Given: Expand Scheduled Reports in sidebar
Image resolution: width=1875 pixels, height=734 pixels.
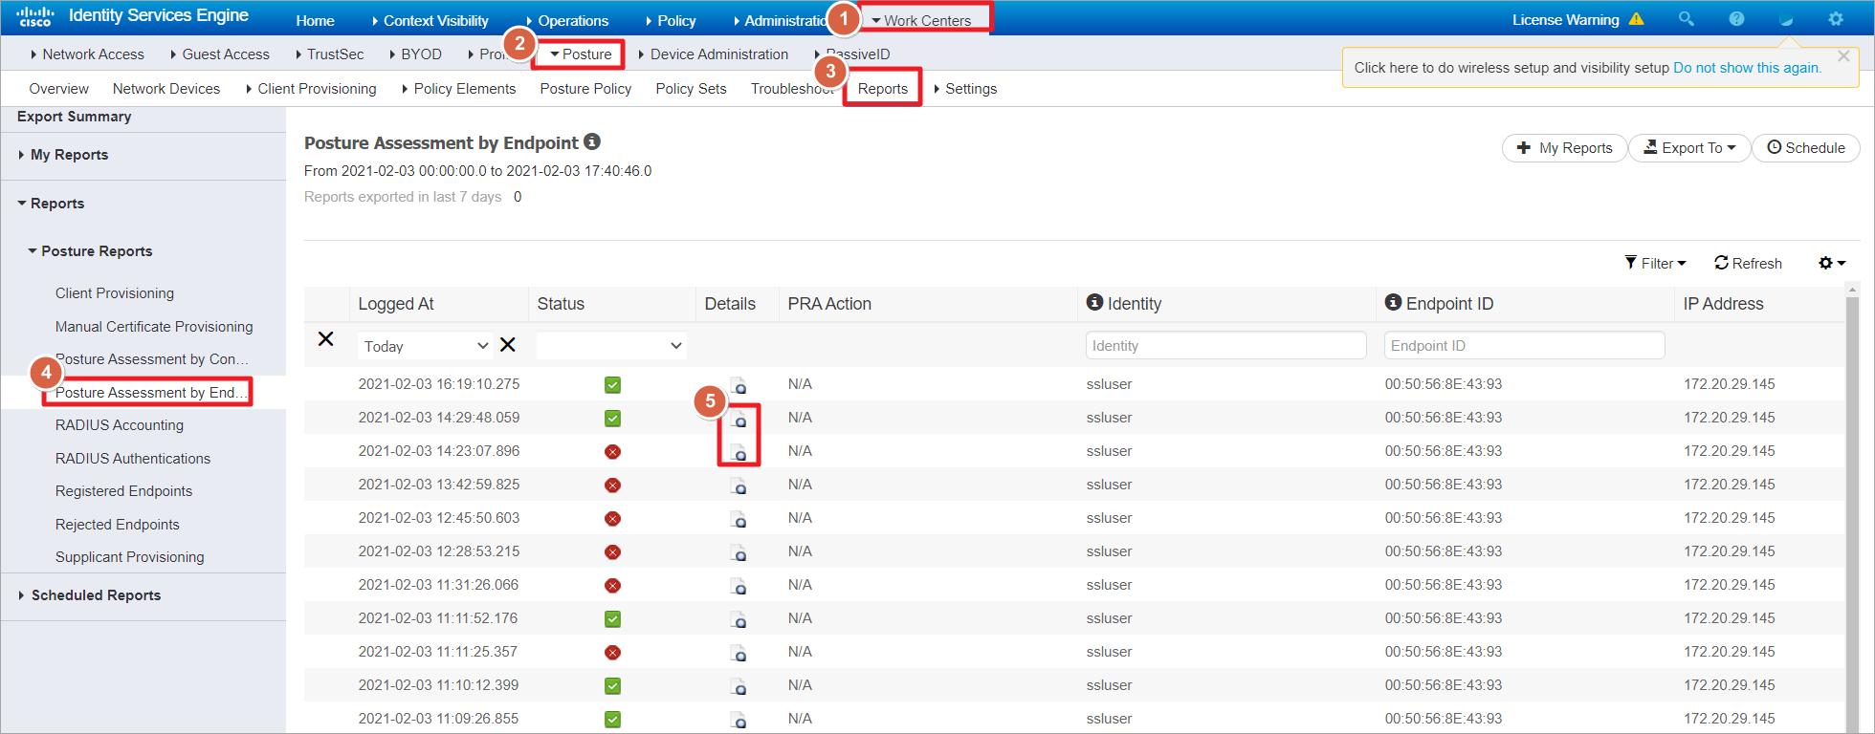Looking at the screenshot, I should (90, 595).
